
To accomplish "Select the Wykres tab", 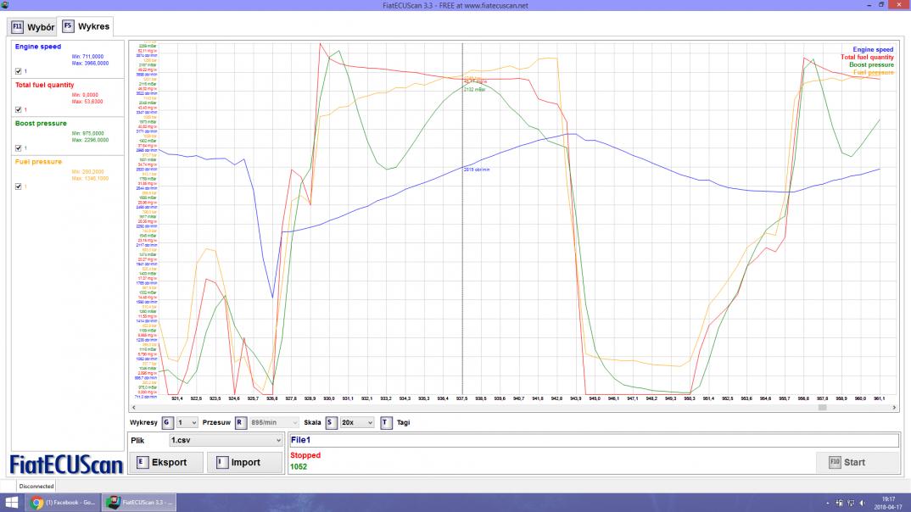I will tap(86, 27).
